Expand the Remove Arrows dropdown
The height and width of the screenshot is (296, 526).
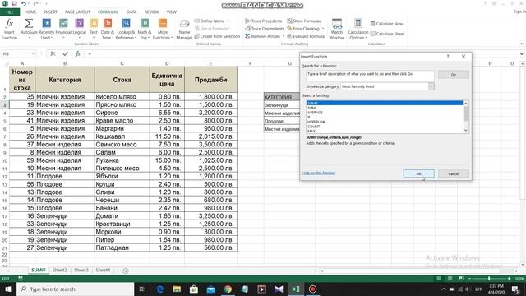point(284,36)
